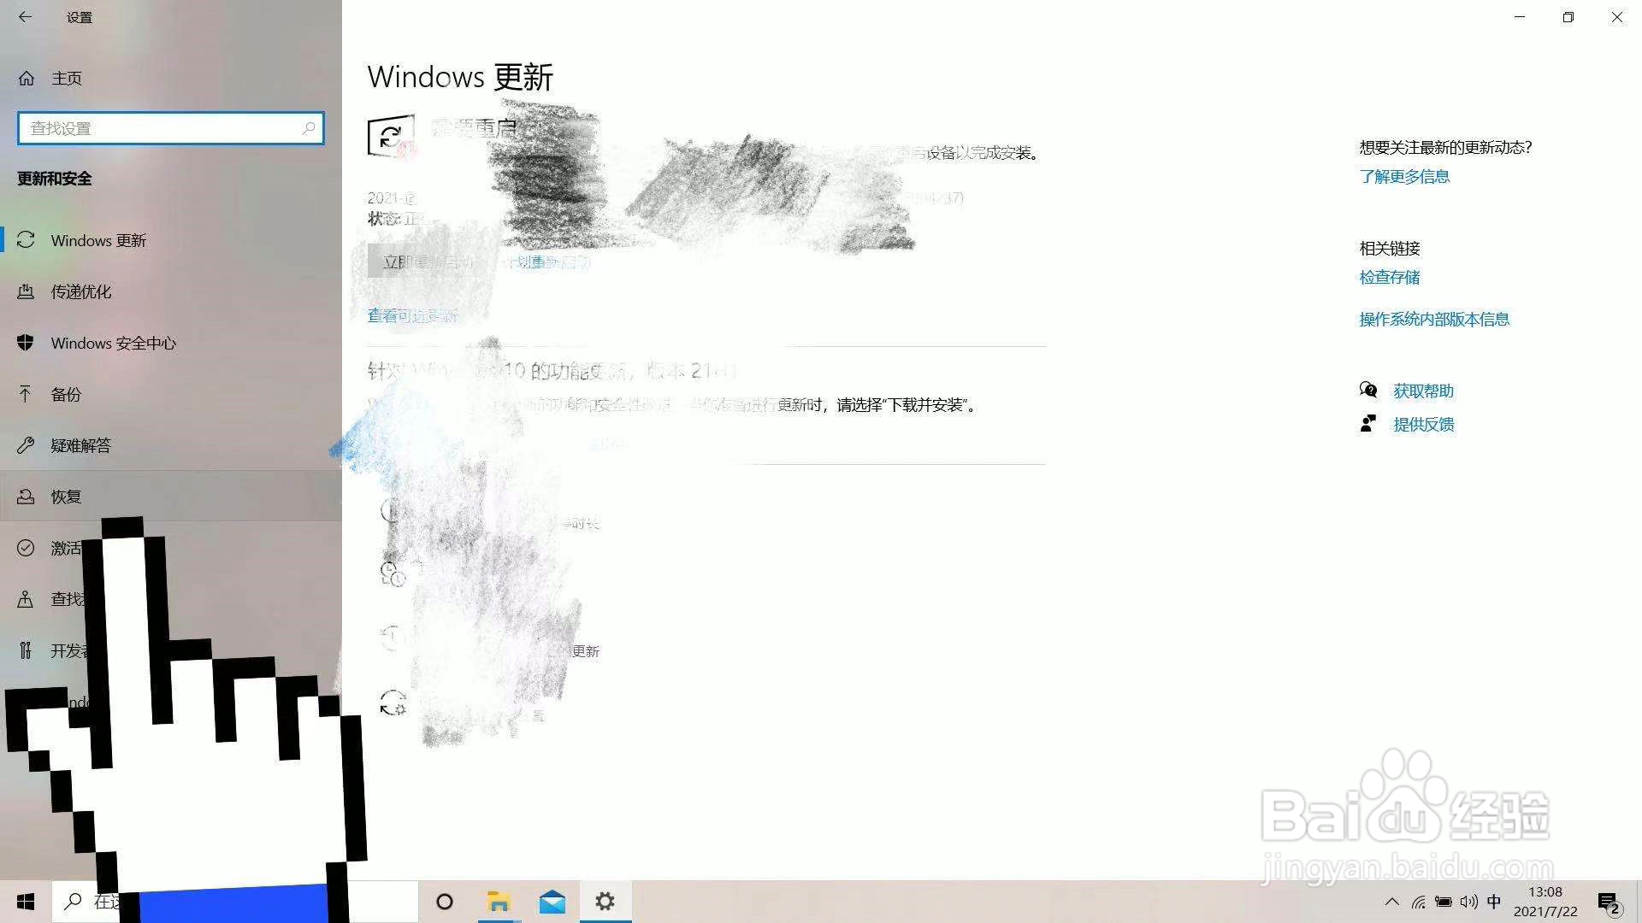Screen dimensions: 1642x923
Task: Open Mail app from taskbar
Action: (x=552, y=902)
